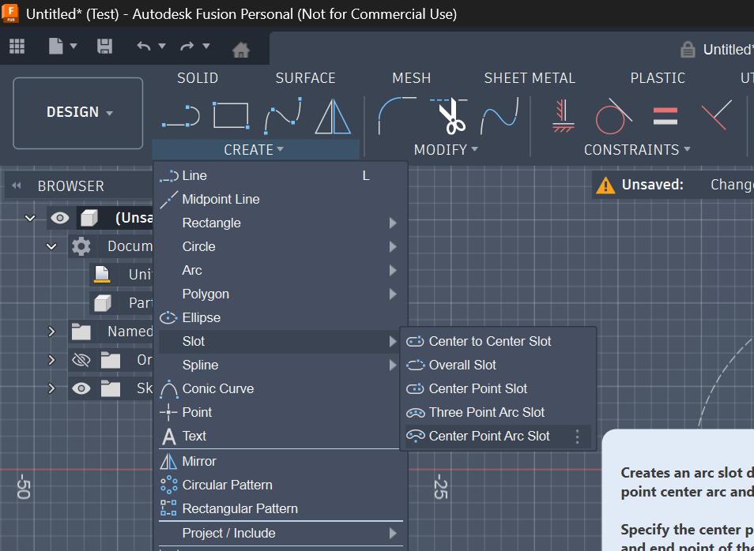Choose Ellipse from the Create menu
The height and width of the screenshot is (551, 754).
pos(281,317)
